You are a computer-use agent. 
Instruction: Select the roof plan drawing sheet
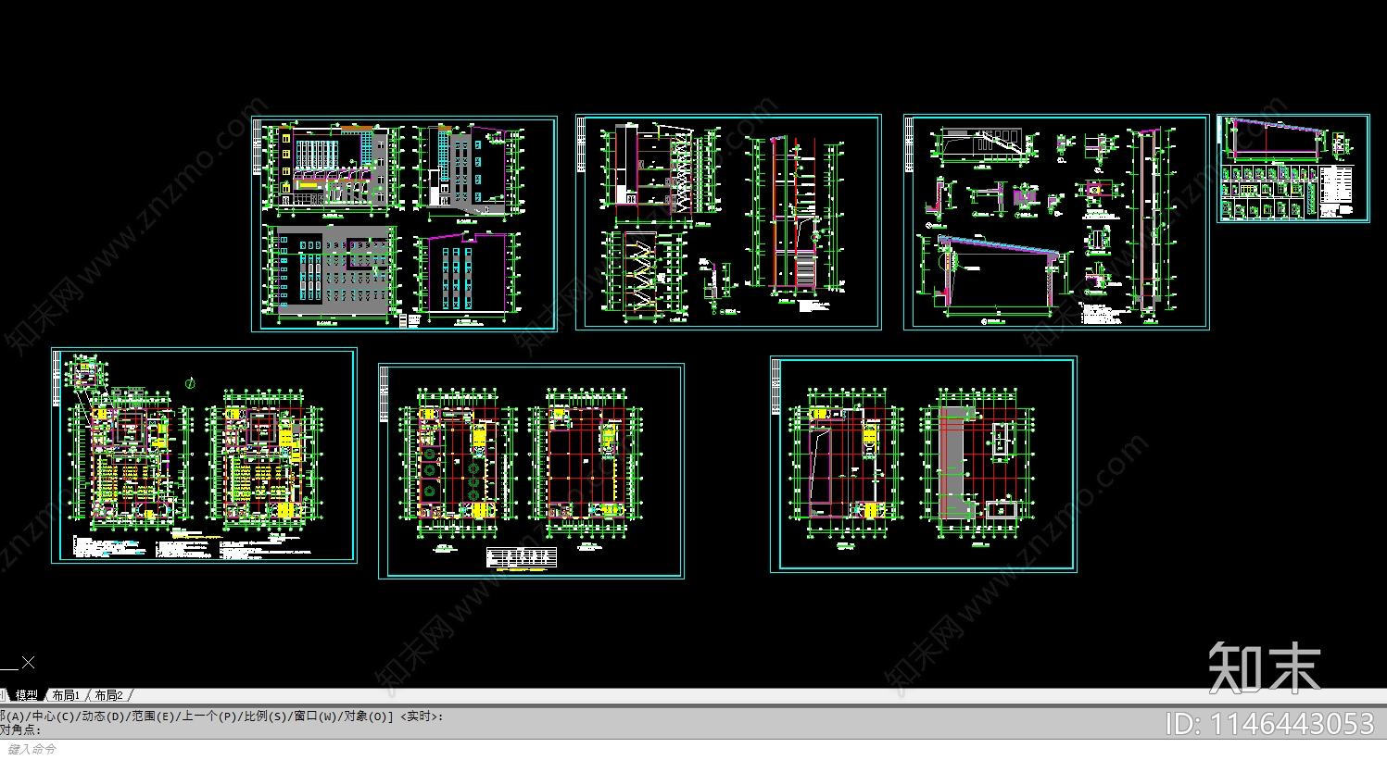pyautogui.click(x=924, y=465)
